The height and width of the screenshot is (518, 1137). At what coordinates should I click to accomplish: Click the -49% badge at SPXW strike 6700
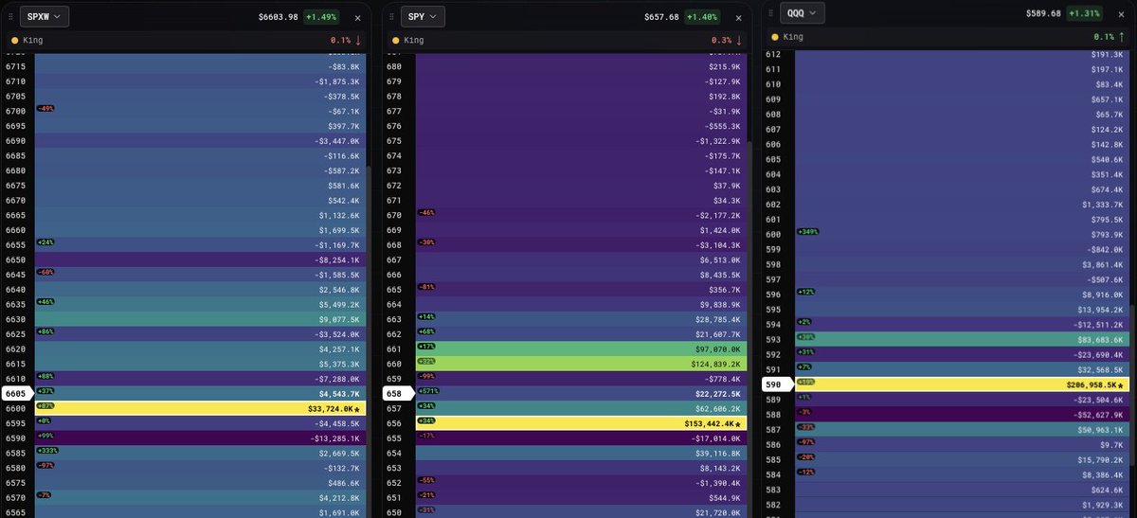pos(45,109)
